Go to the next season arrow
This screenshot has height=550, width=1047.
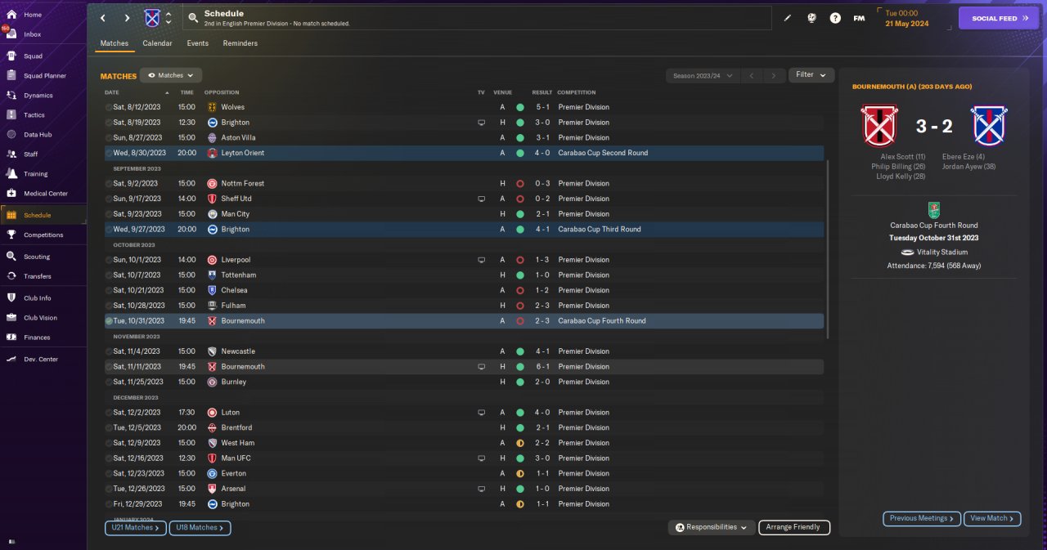tap(774, 75)
